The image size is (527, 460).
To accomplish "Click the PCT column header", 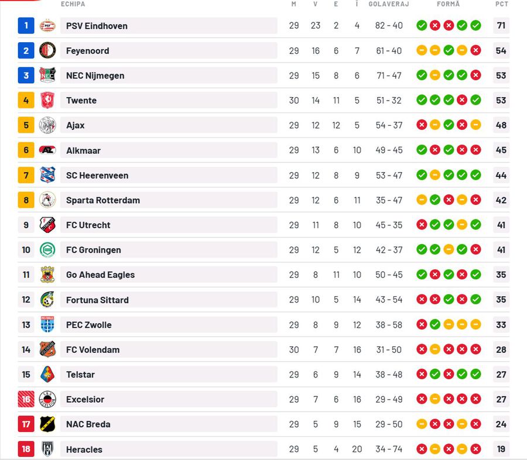I will 501,4.
